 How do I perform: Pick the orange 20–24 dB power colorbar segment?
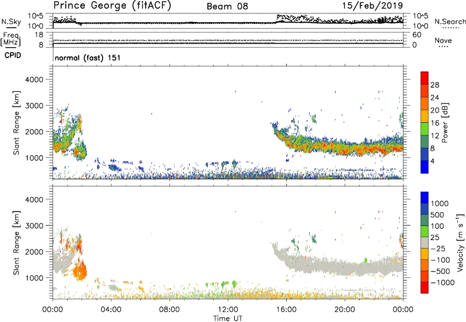pyautogui.click(x=425, y=104)
